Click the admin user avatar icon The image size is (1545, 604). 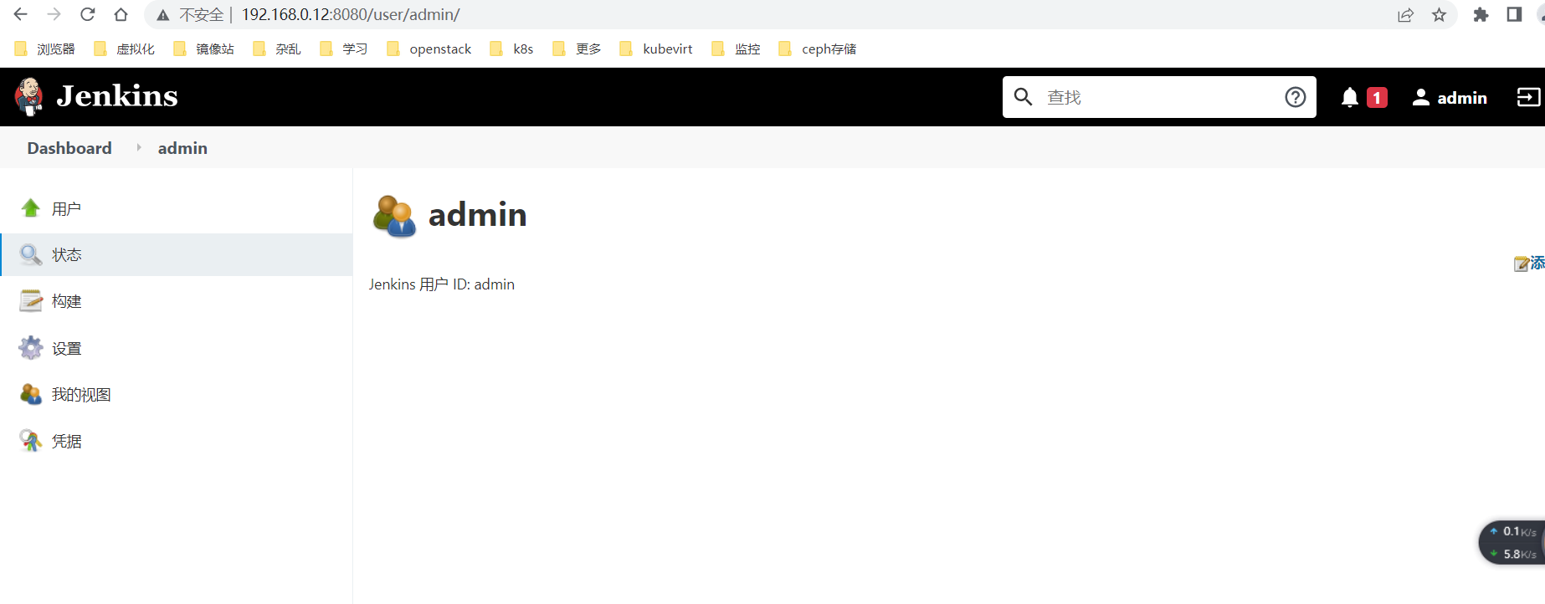pos(394,217)
